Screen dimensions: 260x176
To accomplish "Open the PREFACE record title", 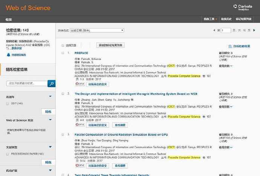I will 81,53.
